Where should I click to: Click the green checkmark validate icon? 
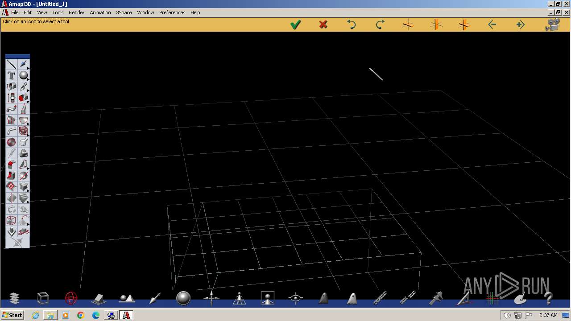click(x=295, y=25)
